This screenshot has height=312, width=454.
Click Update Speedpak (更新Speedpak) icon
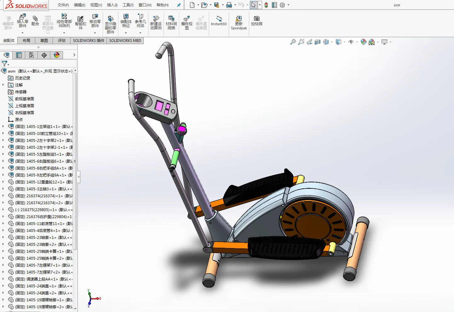click(239, 23)
